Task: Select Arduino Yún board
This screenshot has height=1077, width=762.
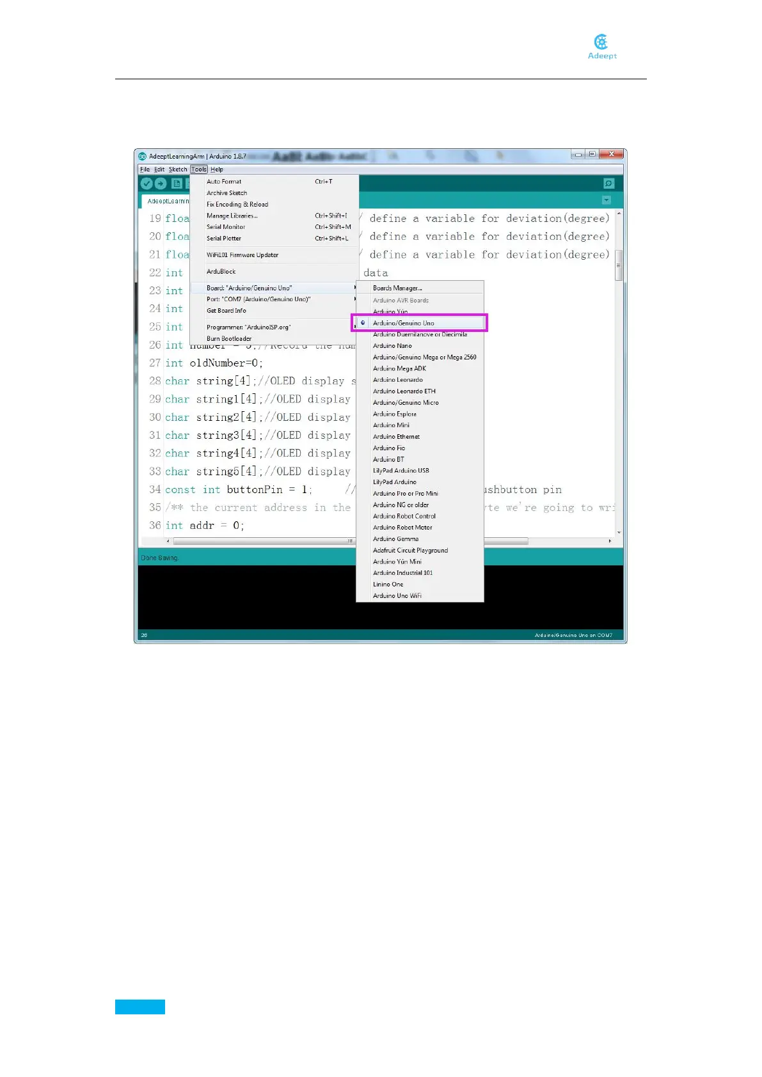Action: pyautogui.click(x=420, y=311)
